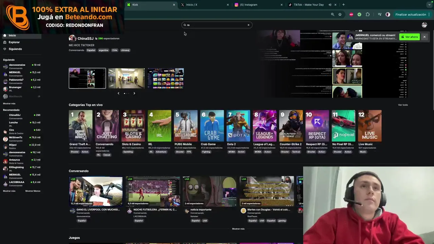The image size is (434, 244).
Task: Open the Martes con Douglas stream title
Action: click(x=269, y=210)
